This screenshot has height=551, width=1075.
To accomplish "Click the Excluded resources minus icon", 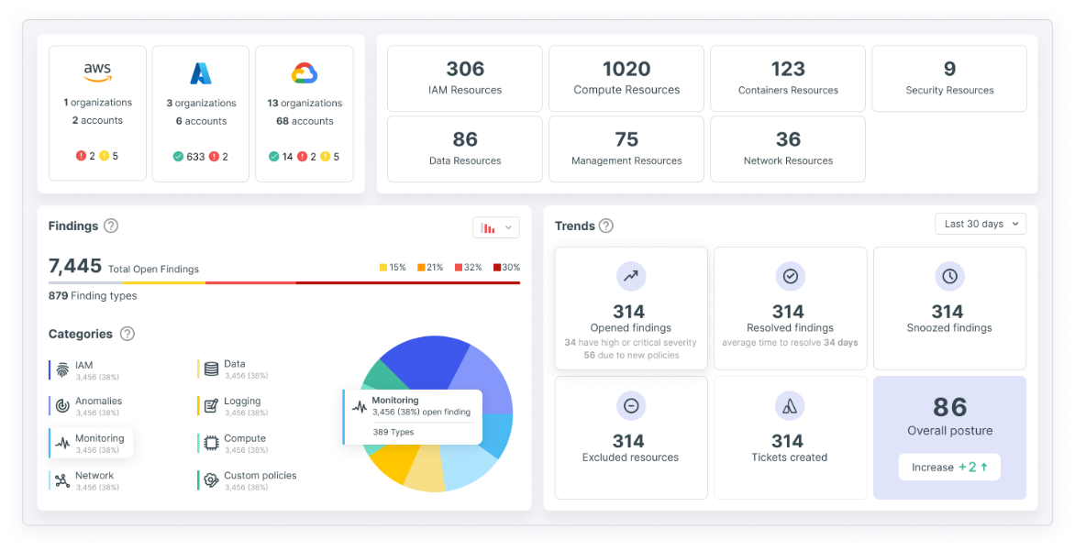I will click(x=631, y=404).
